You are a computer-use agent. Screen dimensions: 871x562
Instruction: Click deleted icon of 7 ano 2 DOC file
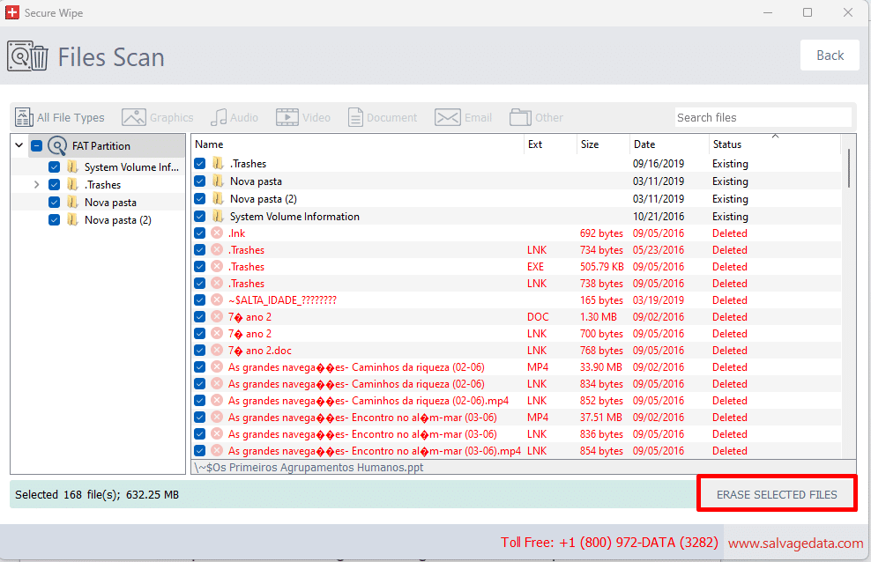pos(217,317)
